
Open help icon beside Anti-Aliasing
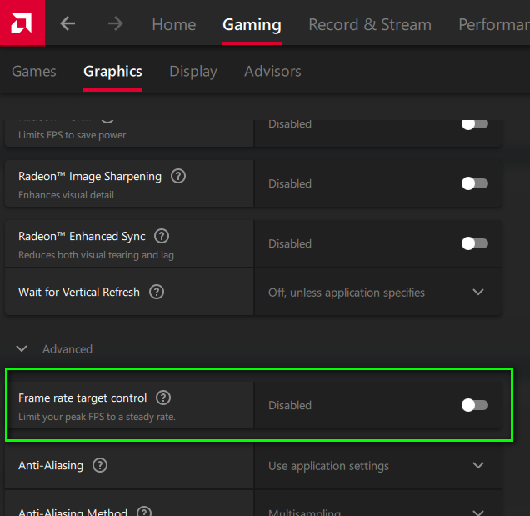click(x=100, y=465)
